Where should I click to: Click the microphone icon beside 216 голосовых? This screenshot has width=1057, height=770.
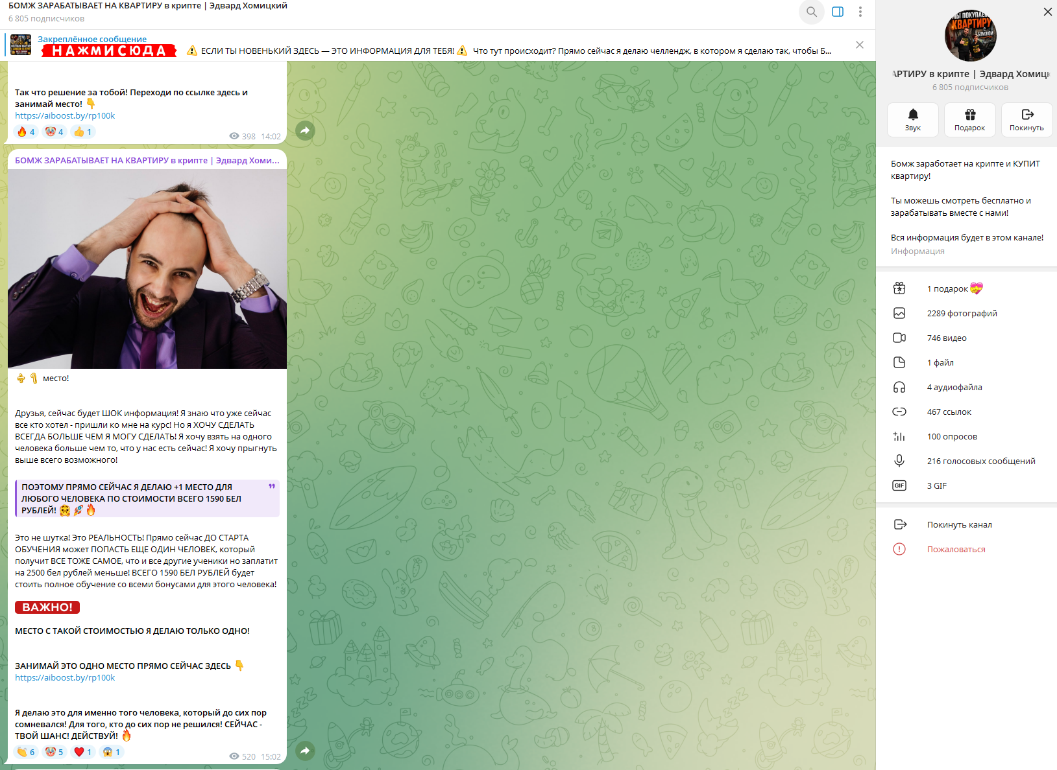899,461
